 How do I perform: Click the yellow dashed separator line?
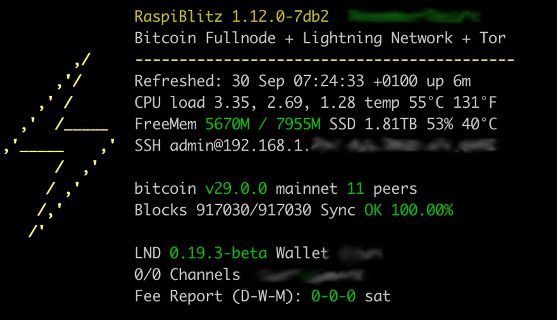tap(324, 60)
